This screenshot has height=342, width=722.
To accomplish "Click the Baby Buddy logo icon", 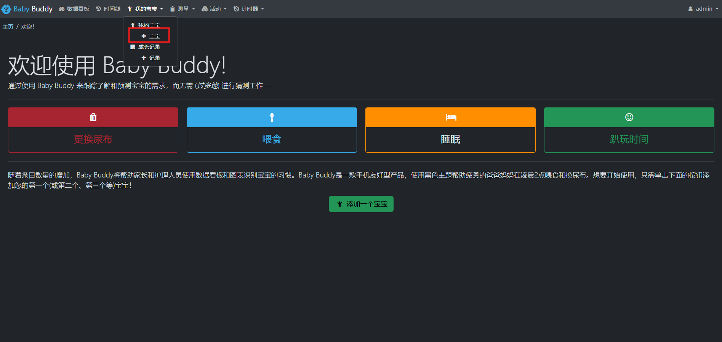I will coord(6,9).
